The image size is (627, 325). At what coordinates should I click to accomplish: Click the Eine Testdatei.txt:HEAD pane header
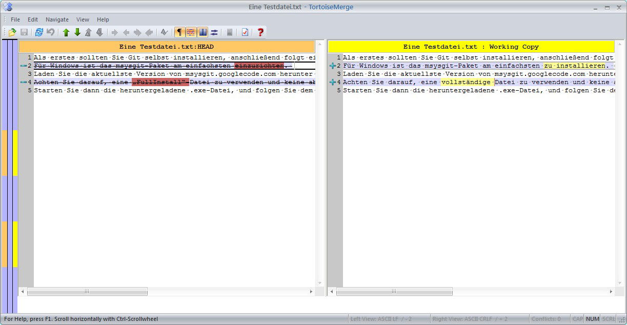167,47
